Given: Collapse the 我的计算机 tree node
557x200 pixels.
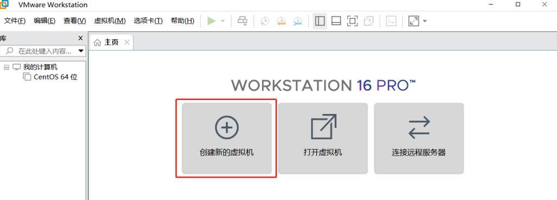Looking at the screenshot, I should [x=7, y=67].
